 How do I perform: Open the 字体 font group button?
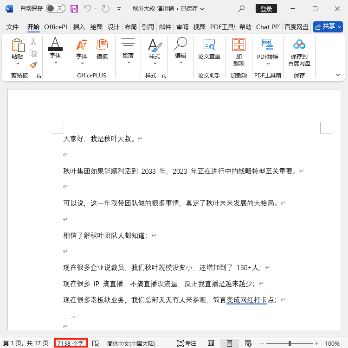click(x=55, y=51)
